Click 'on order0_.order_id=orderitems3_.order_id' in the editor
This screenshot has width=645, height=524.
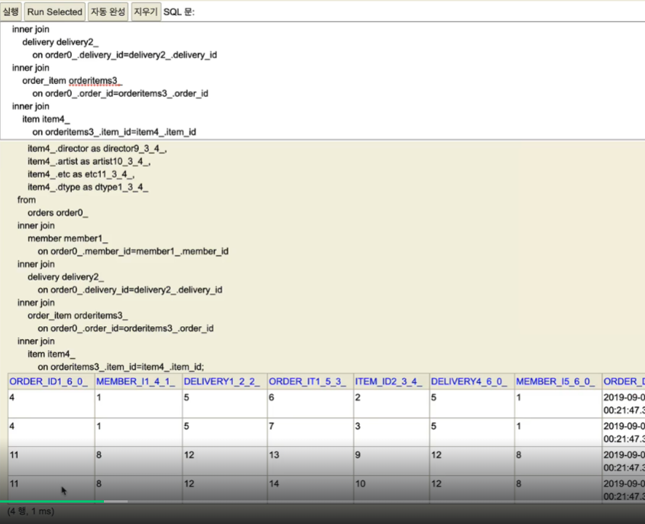[x=120, y=93]
